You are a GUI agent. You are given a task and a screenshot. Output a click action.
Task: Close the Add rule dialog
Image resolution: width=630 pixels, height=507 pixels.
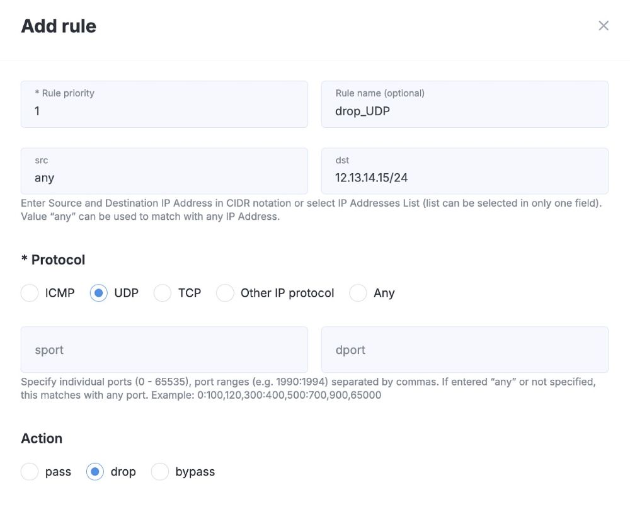(x=604, y=26)
